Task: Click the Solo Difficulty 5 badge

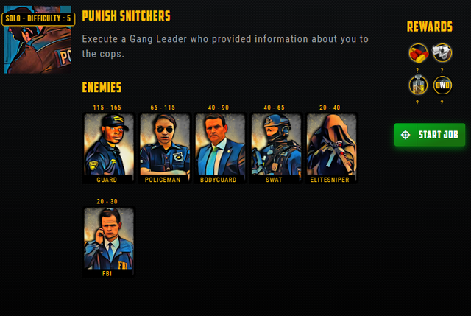Action: pyautogui.click(x=38, y=18)
